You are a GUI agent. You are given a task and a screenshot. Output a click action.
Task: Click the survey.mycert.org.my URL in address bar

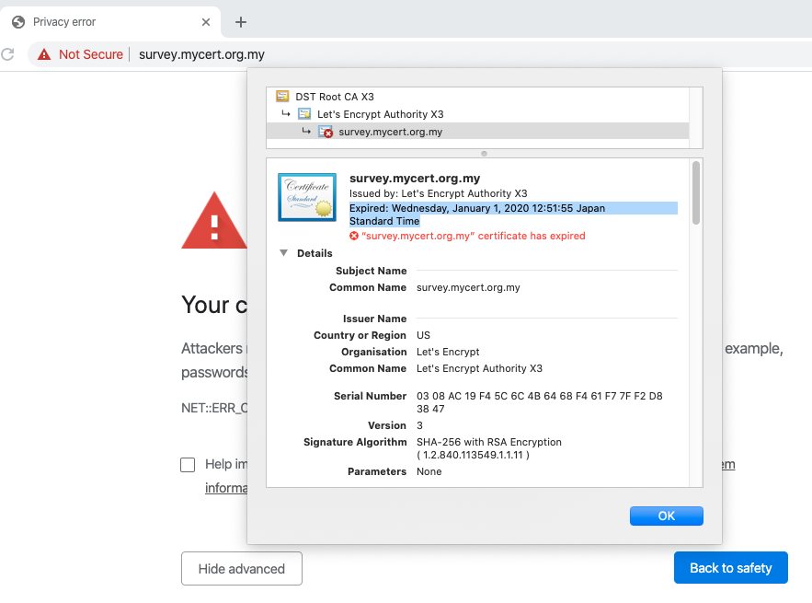click(201, 54)
